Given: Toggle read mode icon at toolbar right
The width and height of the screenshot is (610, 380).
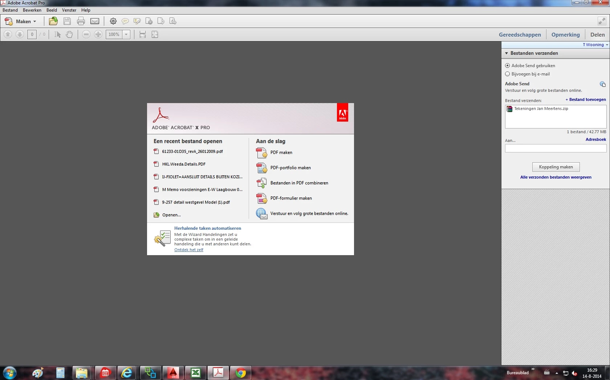Looking at the screenshot, I should pyautogui.click(x=602, y=21).
